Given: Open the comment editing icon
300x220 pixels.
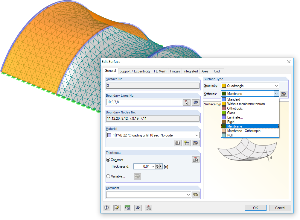Looking at the screenshot, I should point(117,208).
